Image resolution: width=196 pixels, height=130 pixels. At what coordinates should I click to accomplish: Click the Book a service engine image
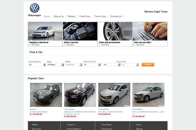(80, 31)
